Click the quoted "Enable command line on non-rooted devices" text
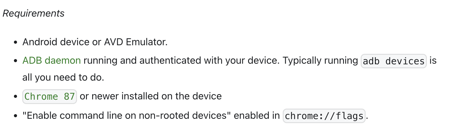Screen dimensions: 451x136 (127, 116)
